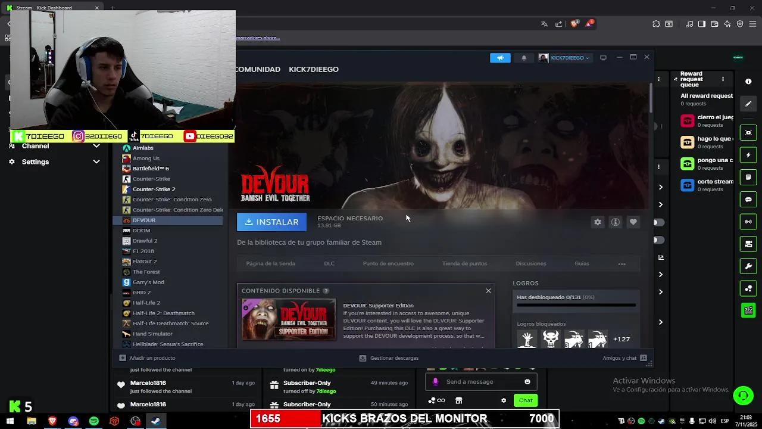Open Página de la tienda tab

270,263
